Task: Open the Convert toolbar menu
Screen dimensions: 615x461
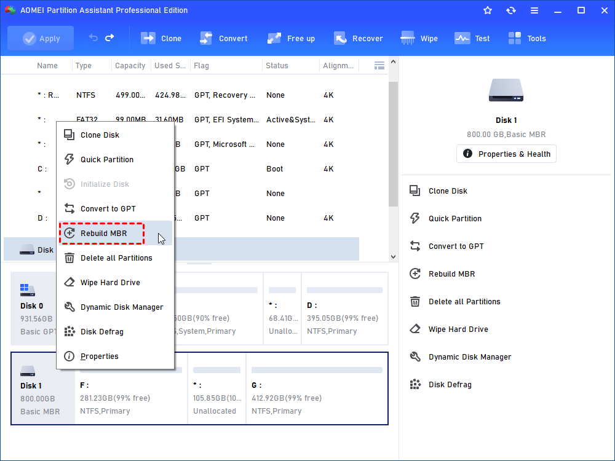Action: click(x=224, y=38)
